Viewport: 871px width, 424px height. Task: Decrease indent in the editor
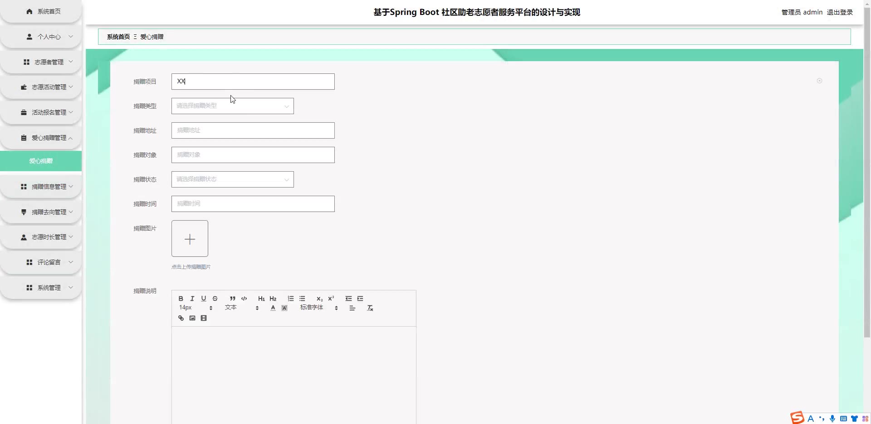pos(348,299)
